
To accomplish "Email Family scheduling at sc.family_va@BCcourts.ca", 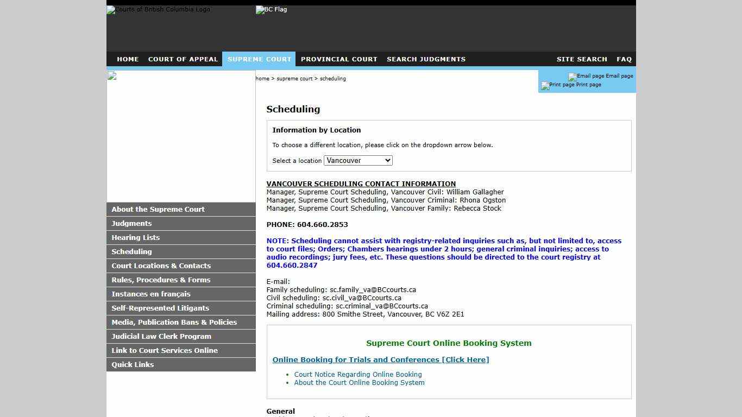I will [x=372, y=289].
